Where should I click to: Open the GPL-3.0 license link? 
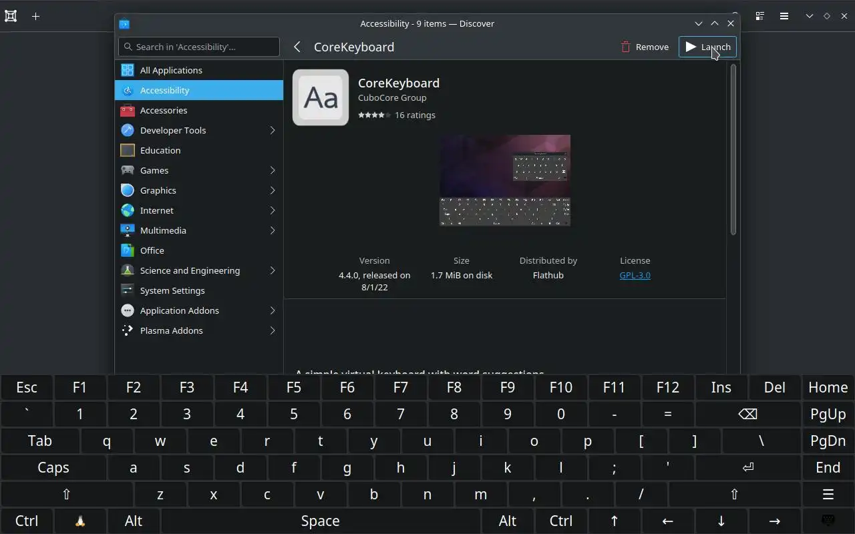(x=635, y=275)
